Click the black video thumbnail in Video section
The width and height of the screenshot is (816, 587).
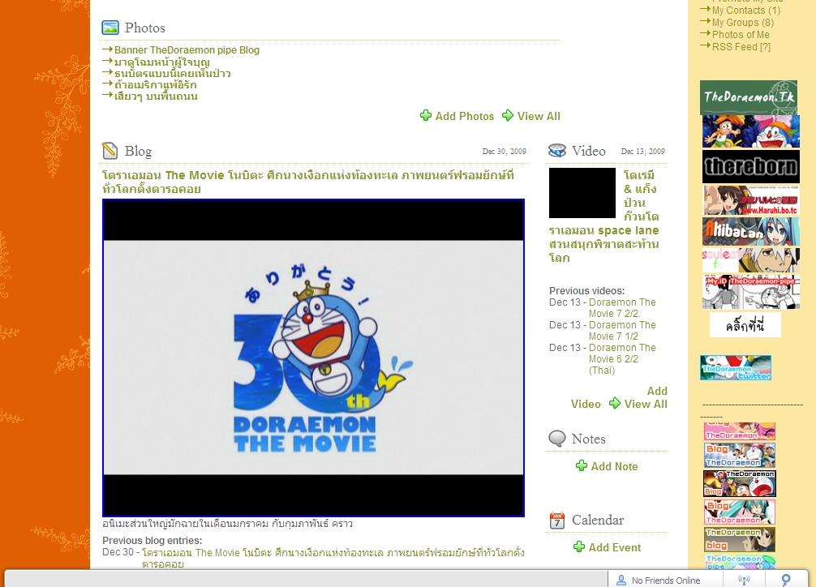tap(582, 193)
